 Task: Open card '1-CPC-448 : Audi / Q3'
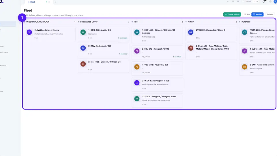point(104,34)
